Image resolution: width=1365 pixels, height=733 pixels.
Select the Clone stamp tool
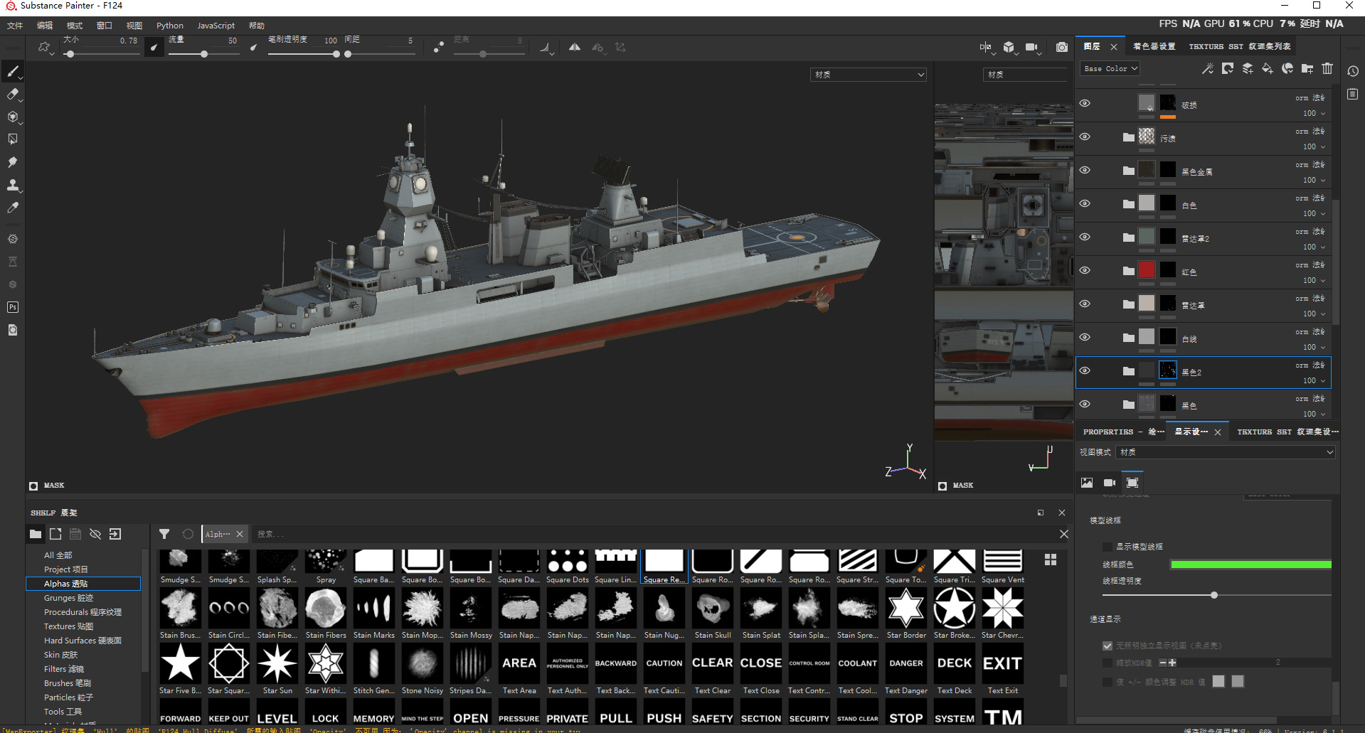(x=13, y=185)
